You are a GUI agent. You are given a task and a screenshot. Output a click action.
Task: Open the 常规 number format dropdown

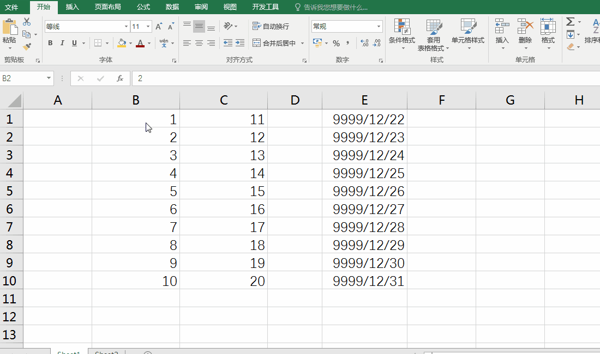click(379, 26)
